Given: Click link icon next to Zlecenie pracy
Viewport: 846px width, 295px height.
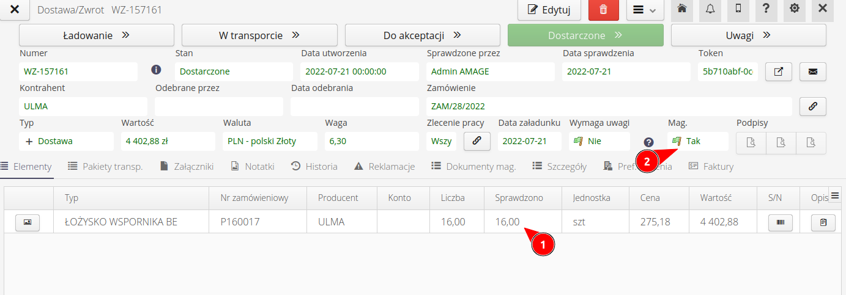Looking at the screenshot, I should click(x=477, y=141).
